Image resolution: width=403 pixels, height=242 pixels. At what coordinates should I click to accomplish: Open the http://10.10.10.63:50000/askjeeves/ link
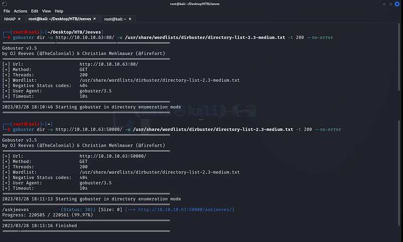[x=186, y=210]
